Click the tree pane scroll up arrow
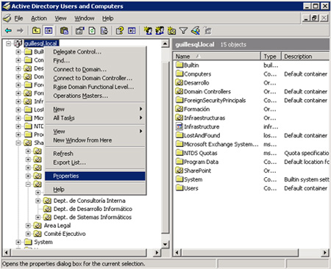The image size is (331, 269). 165,44
